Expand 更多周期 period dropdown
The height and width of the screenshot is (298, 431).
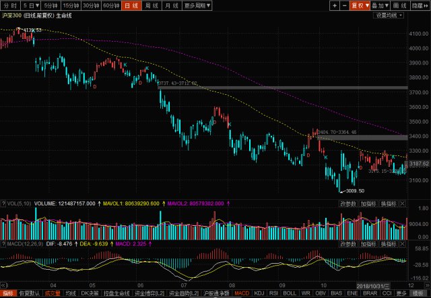[197, 5]
